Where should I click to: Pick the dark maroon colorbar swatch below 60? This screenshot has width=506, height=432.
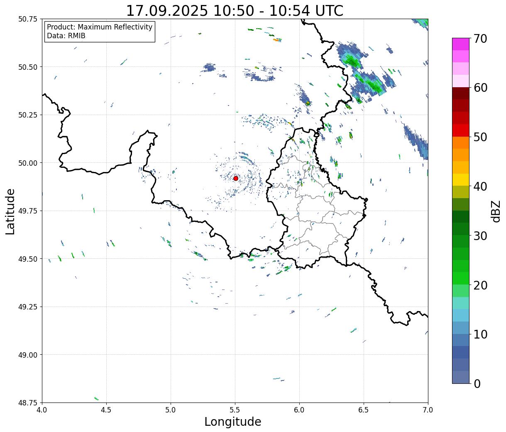461,93
